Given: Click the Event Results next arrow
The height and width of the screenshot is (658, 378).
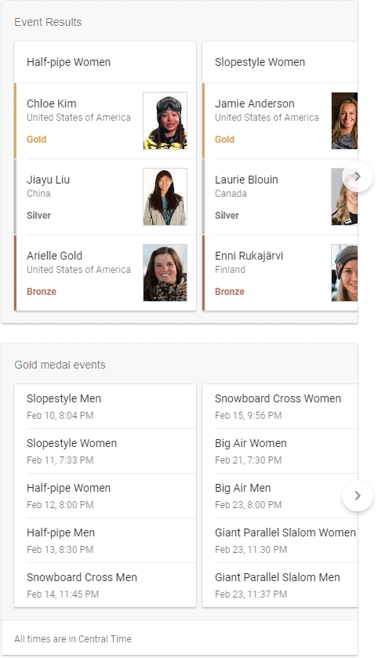Looking at the screenshot, I should point(358,176).
